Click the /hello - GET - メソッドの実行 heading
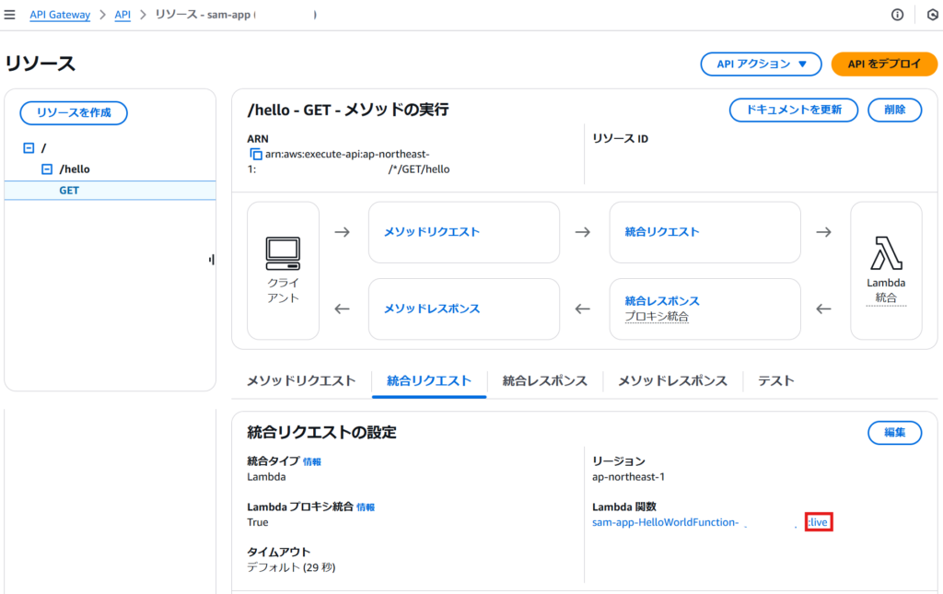 click(347, 110)
